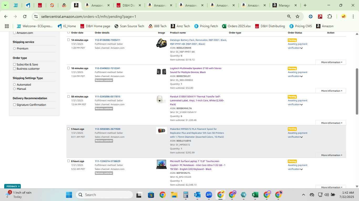Open Calculator from the taskbar
Viewport: 359px width, 201px height.
pos(186,195)
